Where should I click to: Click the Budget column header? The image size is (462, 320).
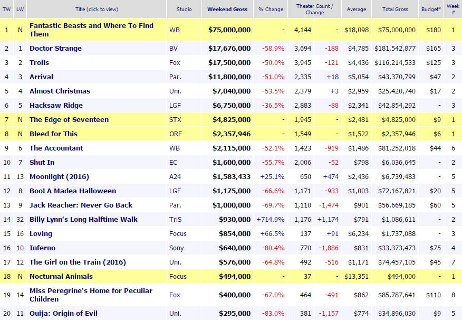432,9
